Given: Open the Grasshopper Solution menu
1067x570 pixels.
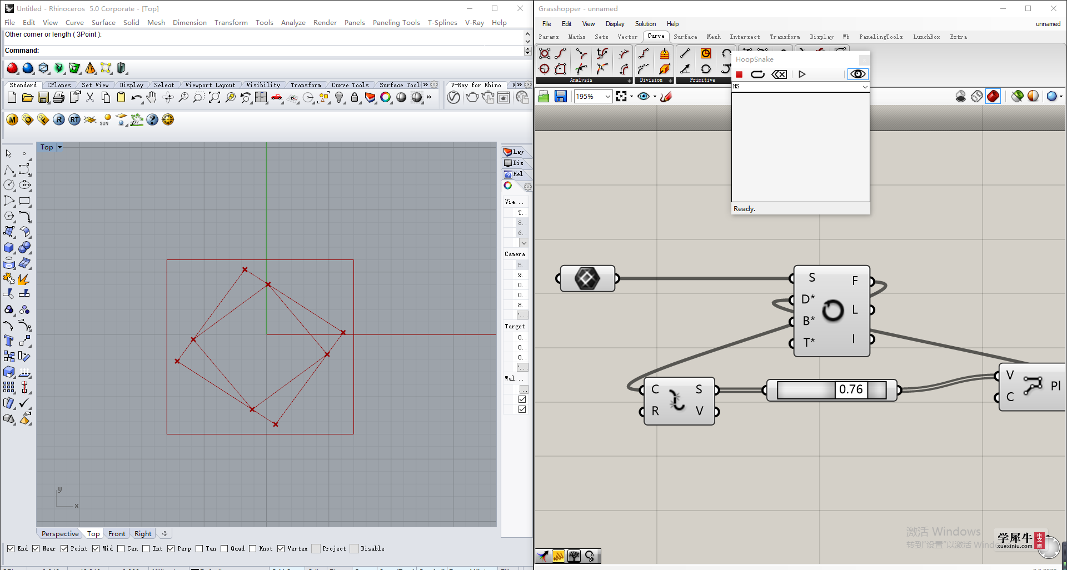Looking at the screenshot, I should point(645,24).
